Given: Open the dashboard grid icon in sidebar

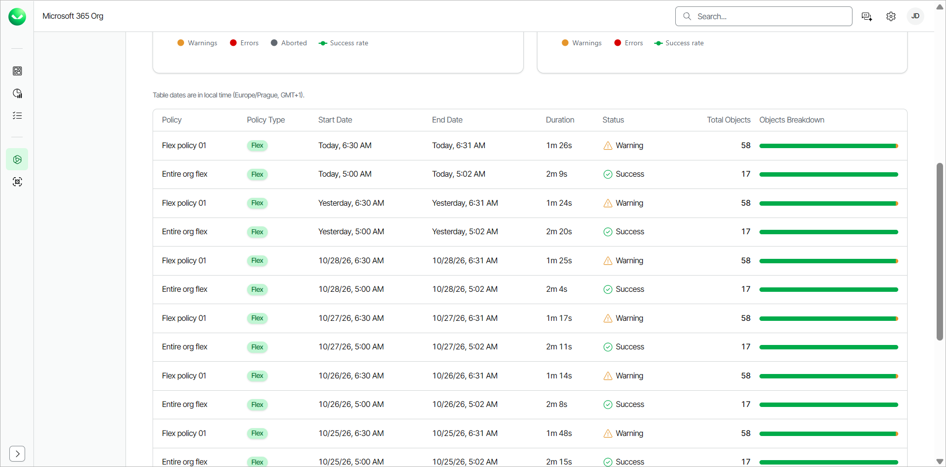Looking at the screenshot, I should [x=17, y=71].
